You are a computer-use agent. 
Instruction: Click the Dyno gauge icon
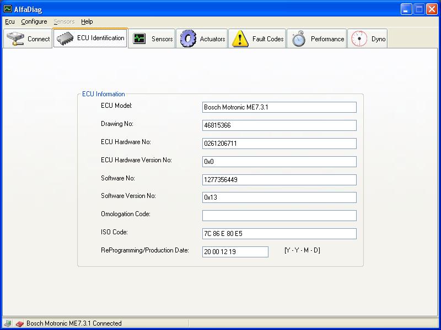coord(359,38)
